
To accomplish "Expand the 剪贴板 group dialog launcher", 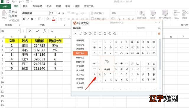I will tap(19, 25).
